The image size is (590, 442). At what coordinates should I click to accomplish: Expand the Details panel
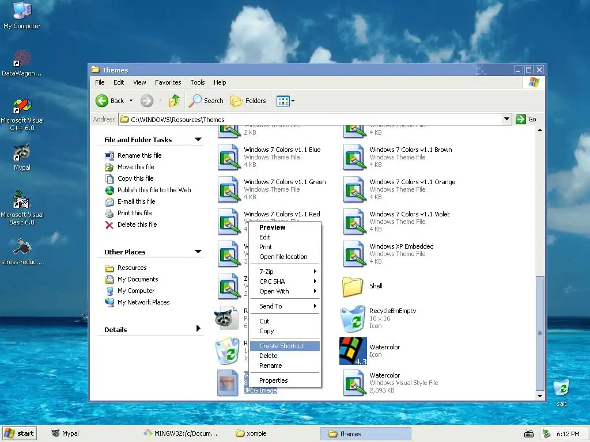click(x=198, y=329)
